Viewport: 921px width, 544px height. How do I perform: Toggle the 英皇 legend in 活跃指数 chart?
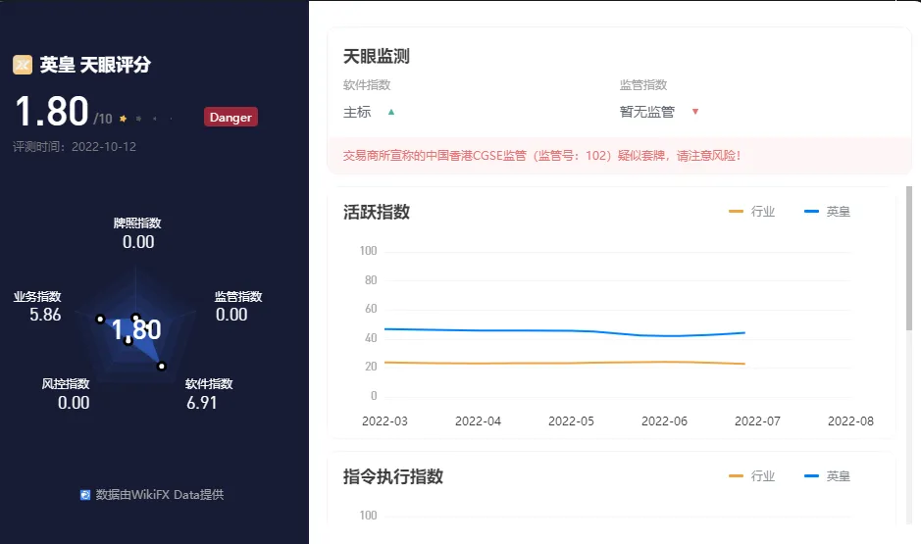pyautogui.click(x=827, y=212)
